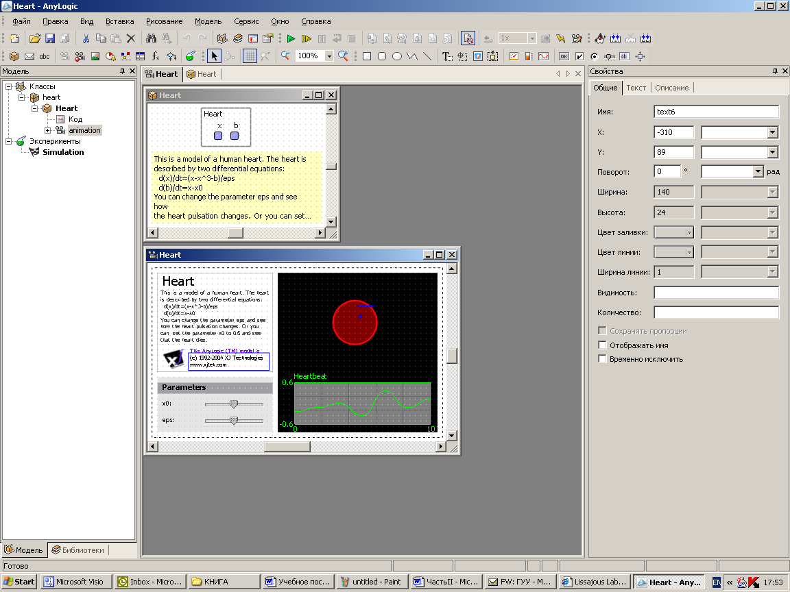The width and height of the screenshot is (790, 592).
Task: Click the New timer clock icon
Action: [x=110, y=56]
